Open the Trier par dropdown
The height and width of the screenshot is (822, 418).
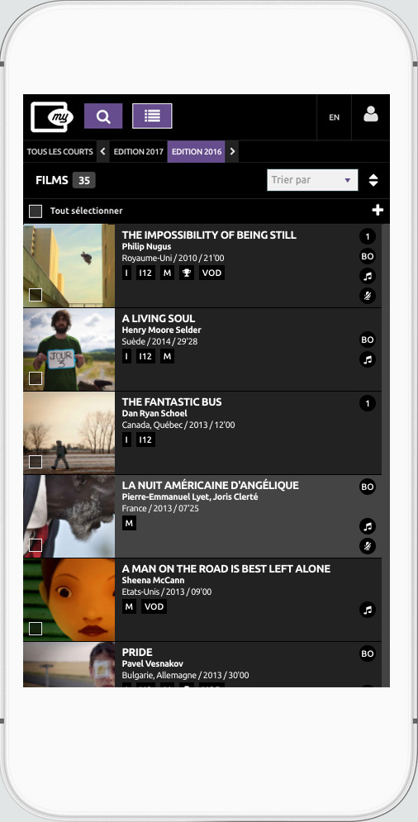pos(312,180)
